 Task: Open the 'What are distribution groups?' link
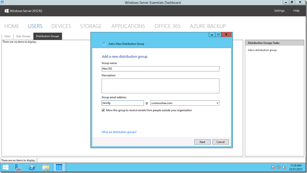tap(119, 132)
